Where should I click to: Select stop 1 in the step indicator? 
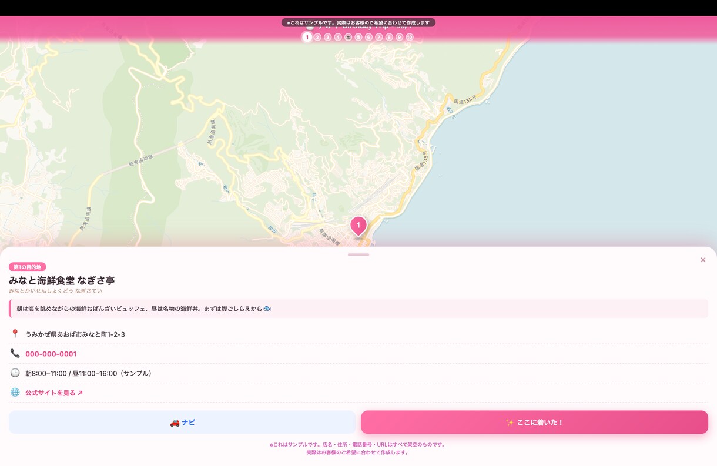pyautogui.click(x=307, y=37)
